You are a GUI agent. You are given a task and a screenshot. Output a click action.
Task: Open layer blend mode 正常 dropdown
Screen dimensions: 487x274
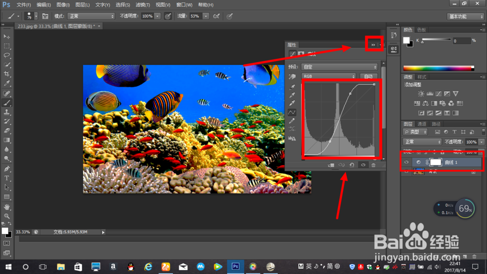pyautogui.click(x=422, y=142)
